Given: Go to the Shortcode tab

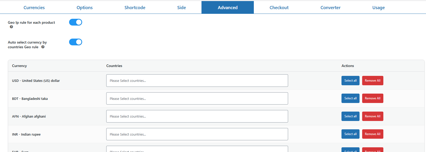Looking at the screenshot, I should (135, 8).
